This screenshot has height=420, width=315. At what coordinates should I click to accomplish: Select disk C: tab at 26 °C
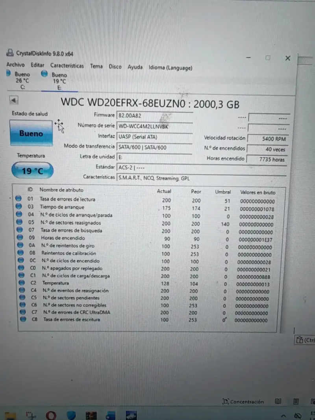19,80
